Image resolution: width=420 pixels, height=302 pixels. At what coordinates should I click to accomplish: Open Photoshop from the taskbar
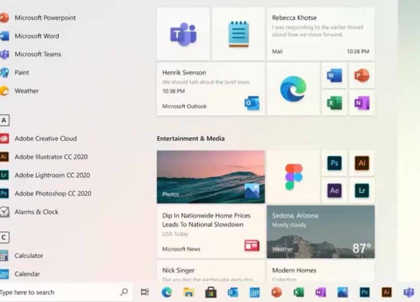[x=364, y=292]
